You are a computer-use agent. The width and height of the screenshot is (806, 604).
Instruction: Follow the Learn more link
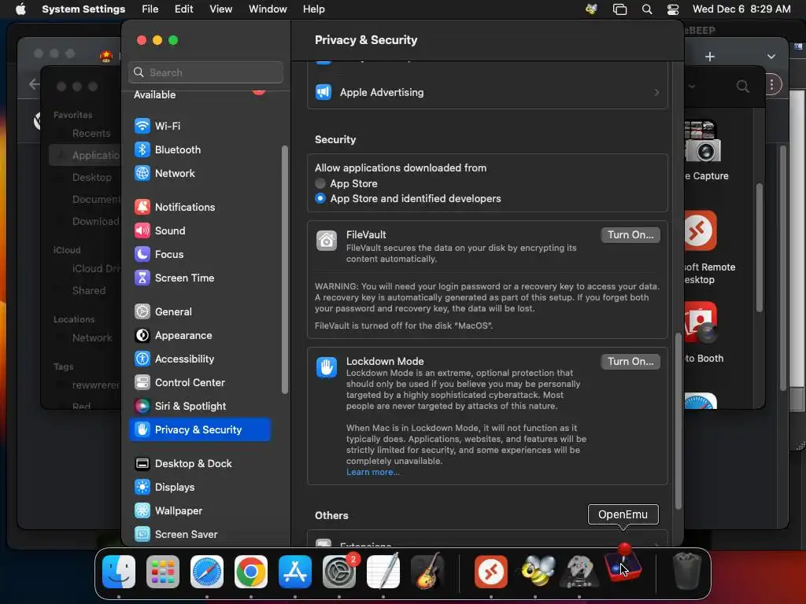point(372,473)
